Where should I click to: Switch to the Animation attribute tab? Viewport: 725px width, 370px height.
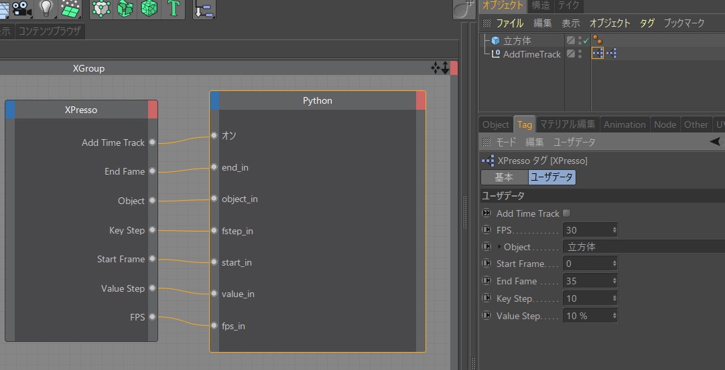pos(624,124)
